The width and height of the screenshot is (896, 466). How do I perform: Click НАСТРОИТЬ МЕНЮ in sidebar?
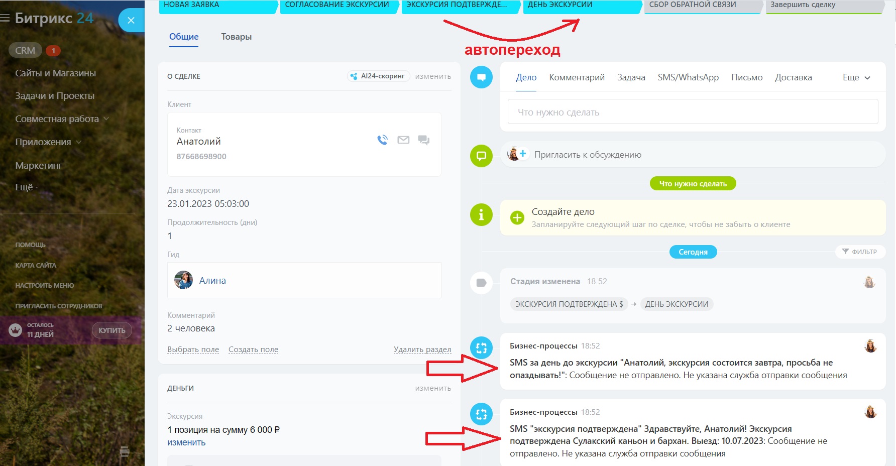[45, 286]
